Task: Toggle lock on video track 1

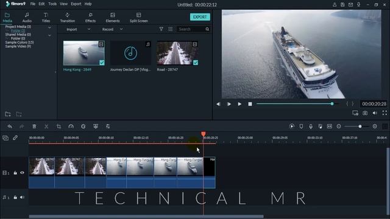Action: tap(15, 173)
